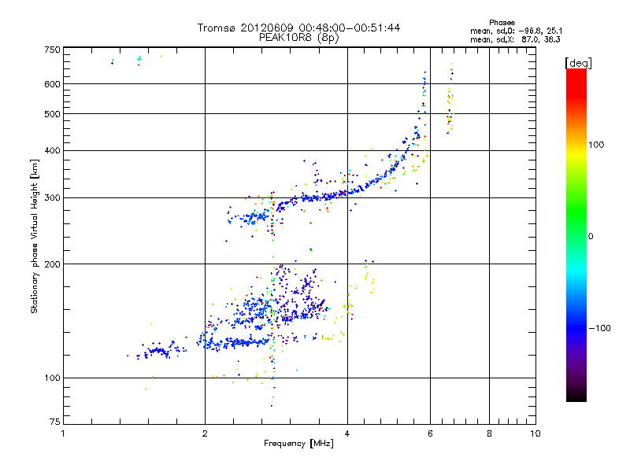Click the 'Frequency [MHz]' axis label
This screenshot has height=472, width=630.
click(298, 444)
